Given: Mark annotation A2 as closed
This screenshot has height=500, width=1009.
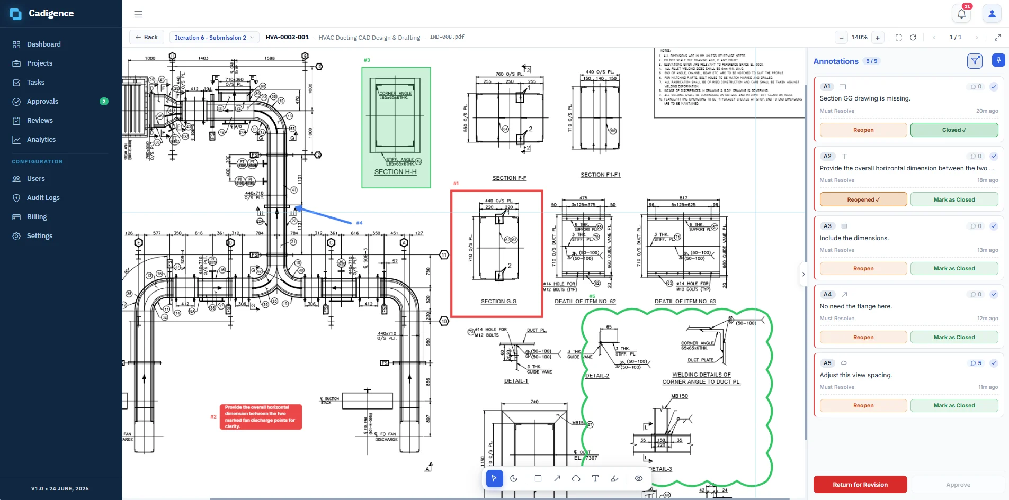Looking at the screenshot, I should point(954,200).
